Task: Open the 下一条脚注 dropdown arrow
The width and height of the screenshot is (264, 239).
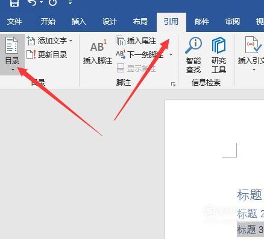Action: (171, 54)
